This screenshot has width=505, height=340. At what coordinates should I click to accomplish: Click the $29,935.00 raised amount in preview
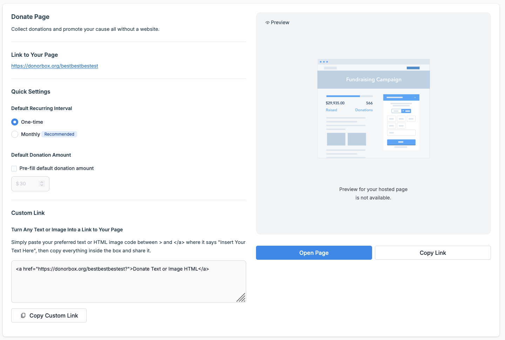point(335,103)
